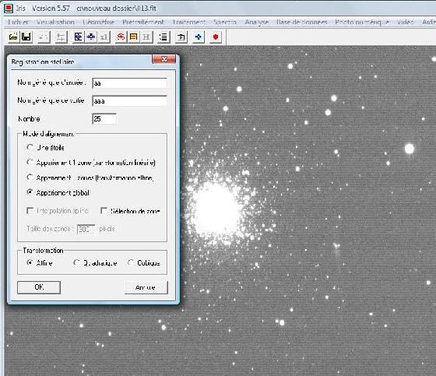This screenshot has width=436, height=376.
Task: Open the Prétraitement menu
Action: (x=143, y=23)
